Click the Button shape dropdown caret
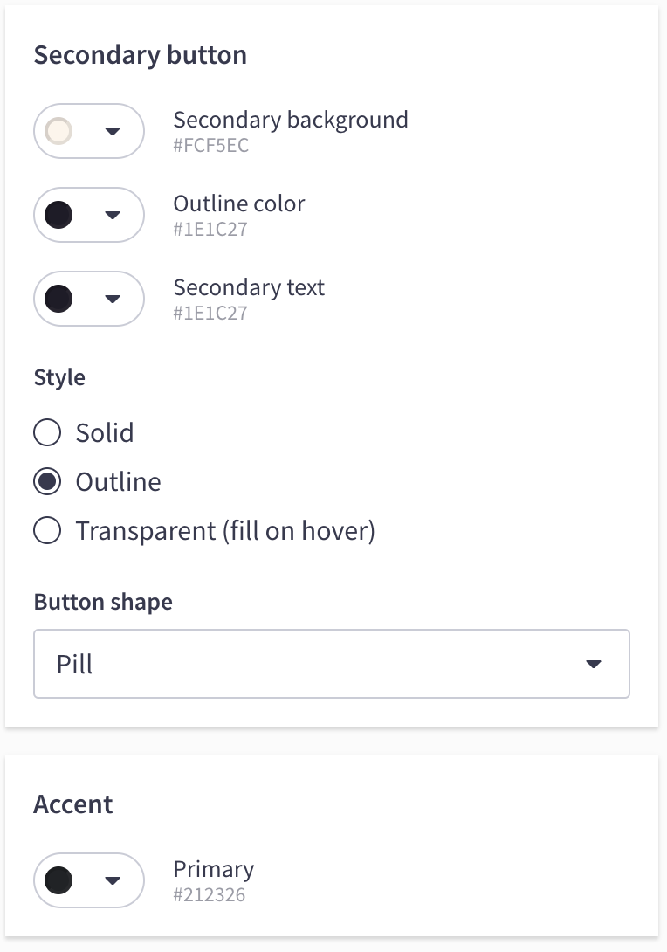 pyautogui.click(x=594, y=664)
